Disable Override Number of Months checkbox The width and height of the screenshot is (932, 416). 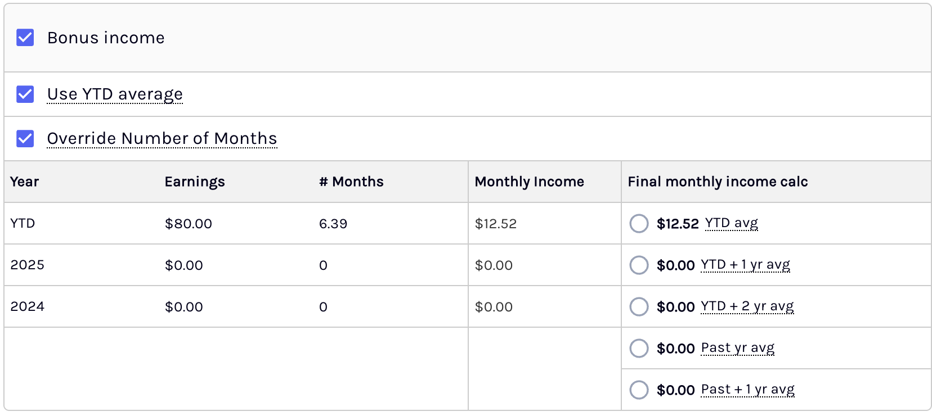click(x=25, y=138)
